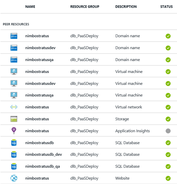Sort by RESOURCE GROUP column header
Image resolution: width=177 pixels, height=184 pixels.
[85, 7]
